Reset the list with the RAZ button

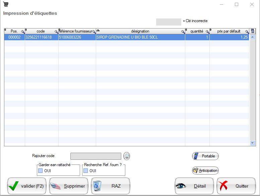coord(110,186)
